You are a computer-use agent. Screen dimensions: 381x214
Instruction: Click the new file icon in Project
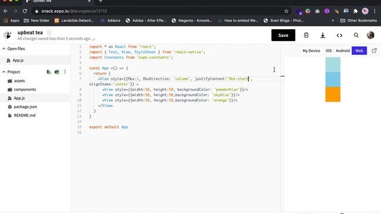(49, 72)
